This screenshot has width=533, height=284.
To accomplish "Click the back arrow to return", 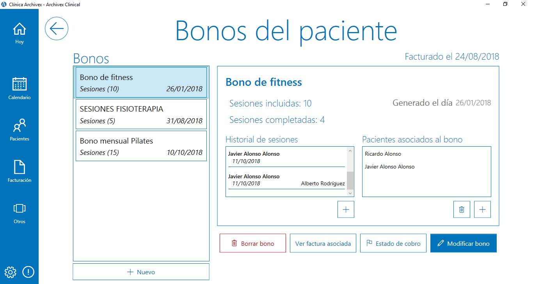I will (x=56, y=28).
